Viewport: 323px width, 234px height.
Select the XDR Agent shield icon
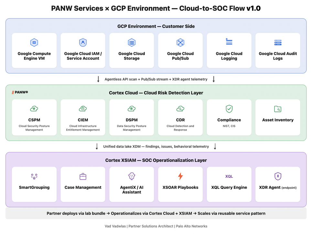[x=278, y=176]
